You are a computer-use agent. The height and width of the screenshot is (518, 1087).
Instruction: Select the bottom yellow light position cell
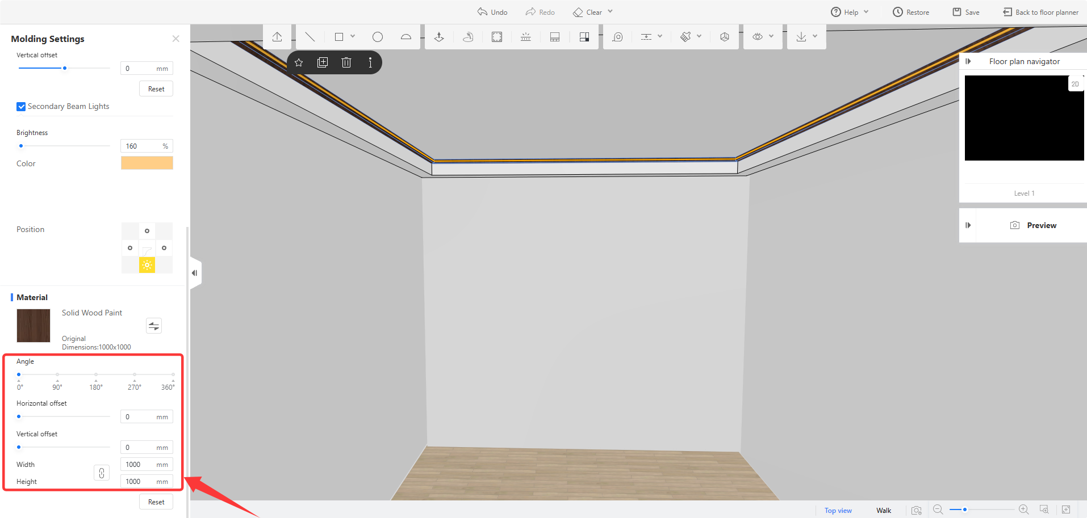(x=147, y=265)
